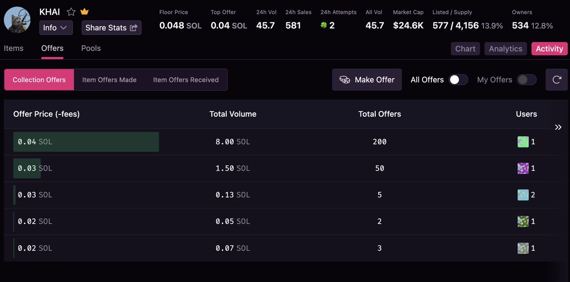
Task: Select the Collection Offers tab
Action: (x=39, y=80)
